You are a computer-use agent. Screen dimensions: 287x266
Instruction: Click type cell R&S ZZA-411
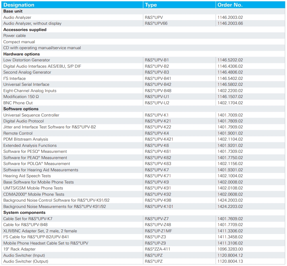tap(157, 249)
